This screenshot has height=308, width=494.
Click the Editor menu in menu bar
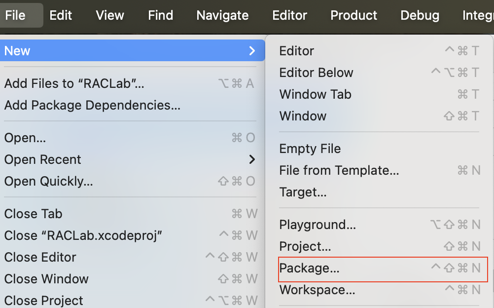click(x=289, y=15)
